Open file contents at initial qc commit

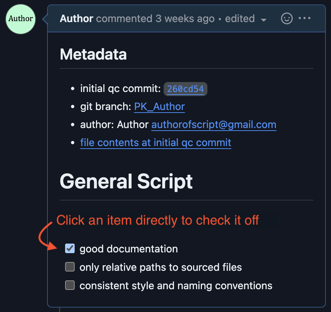[156, 143]
